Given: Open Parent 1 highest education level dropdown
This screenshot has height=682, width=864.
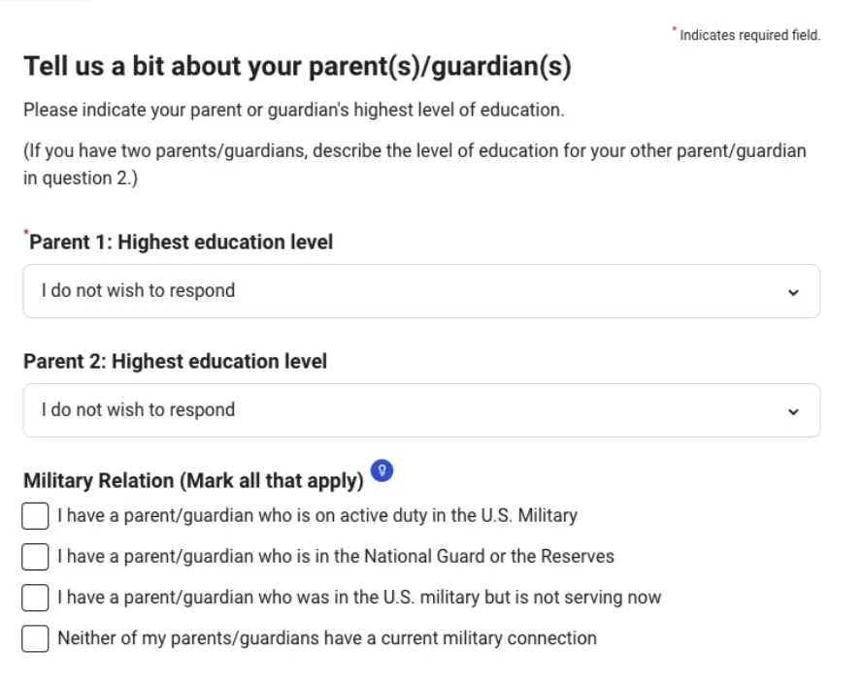Looking at the screenshot, I should point(421,291).
